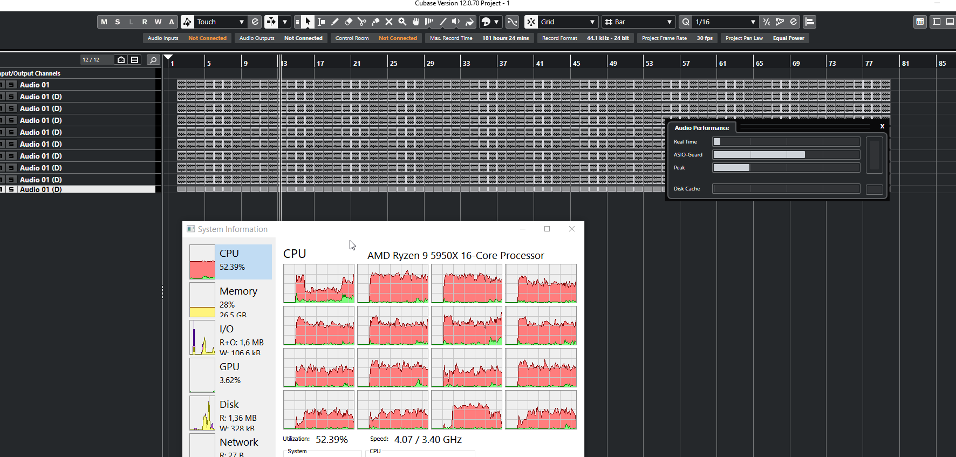Select the Zoom magnifier tool
The image size is (956, 457).
[x=402, y=22]
